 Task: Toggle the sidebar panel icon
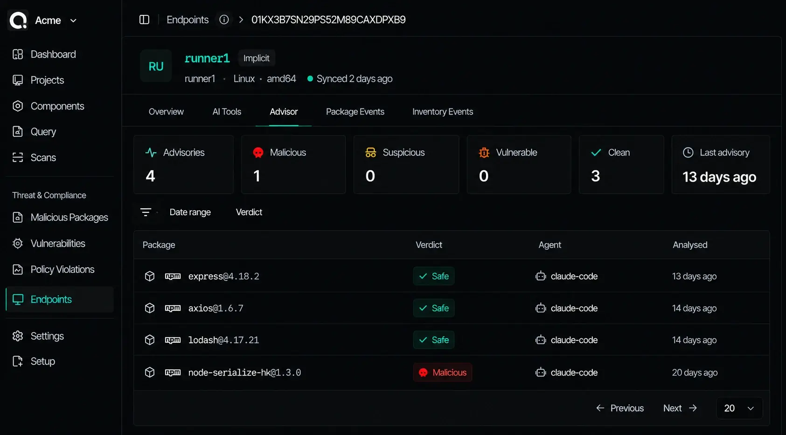144,20
